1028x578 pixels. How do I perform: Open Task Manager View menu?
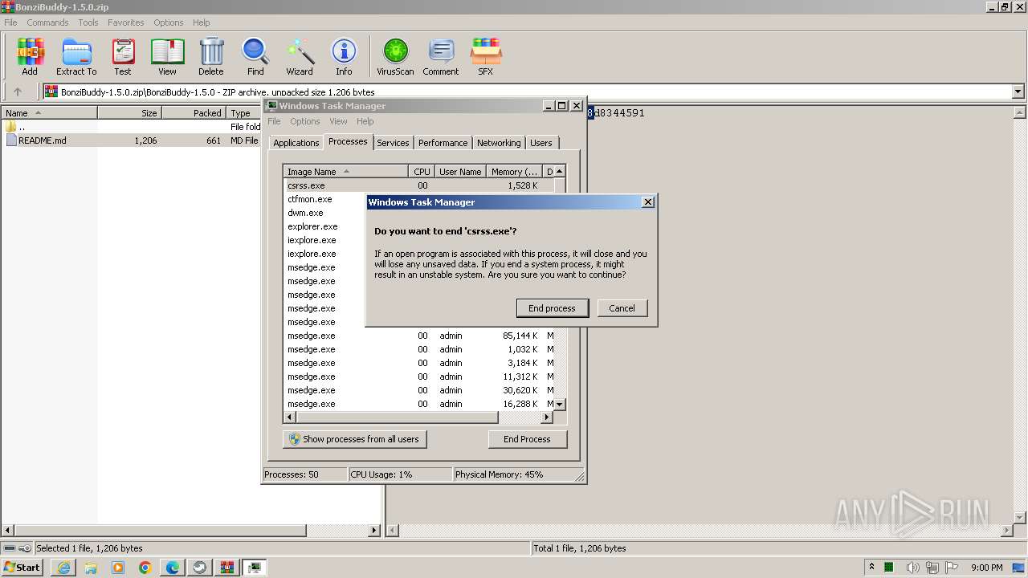pyautogui.click(x=338, y=121)
